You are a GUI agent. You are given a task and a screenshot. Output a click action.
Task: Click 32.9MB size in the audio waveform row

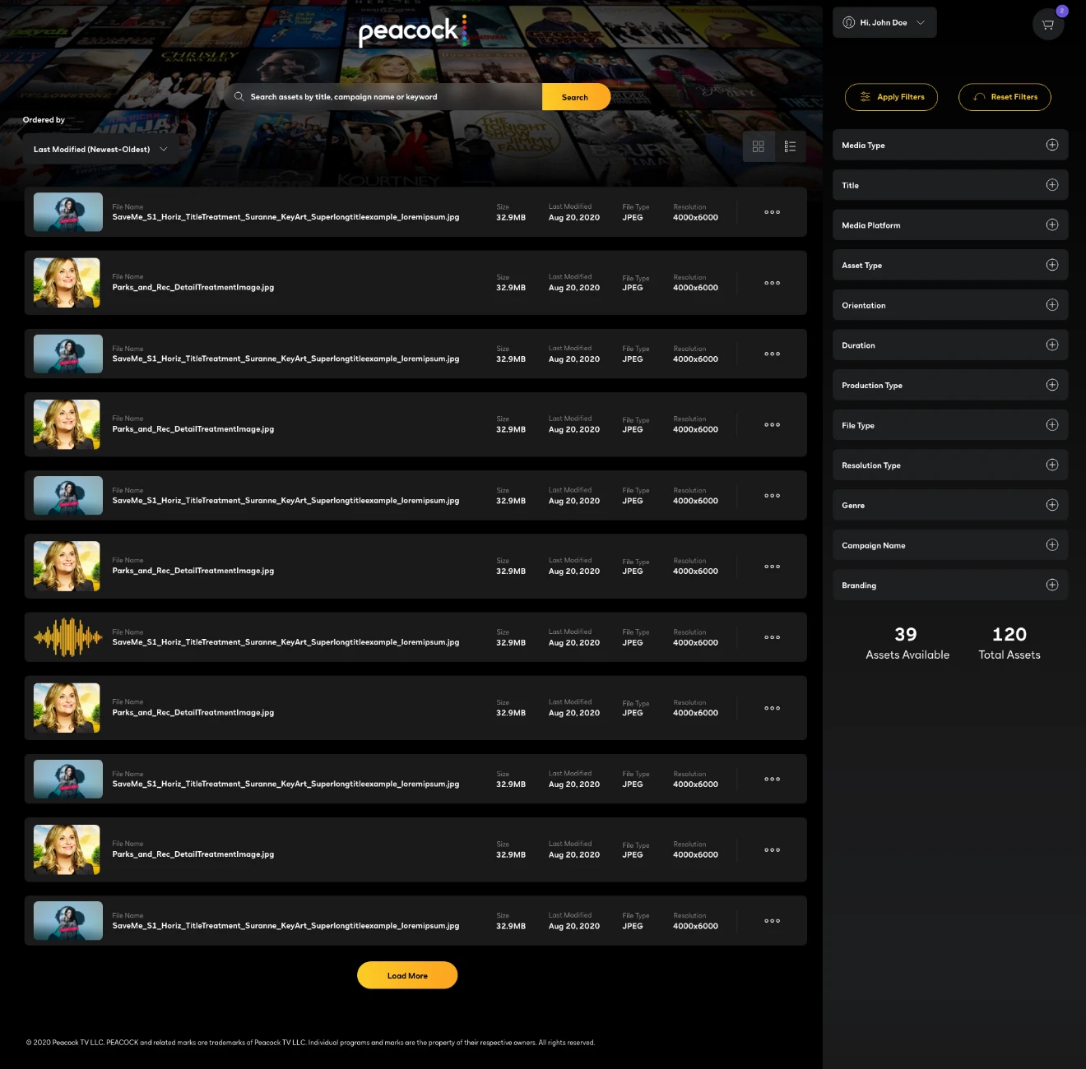[511, 643]
